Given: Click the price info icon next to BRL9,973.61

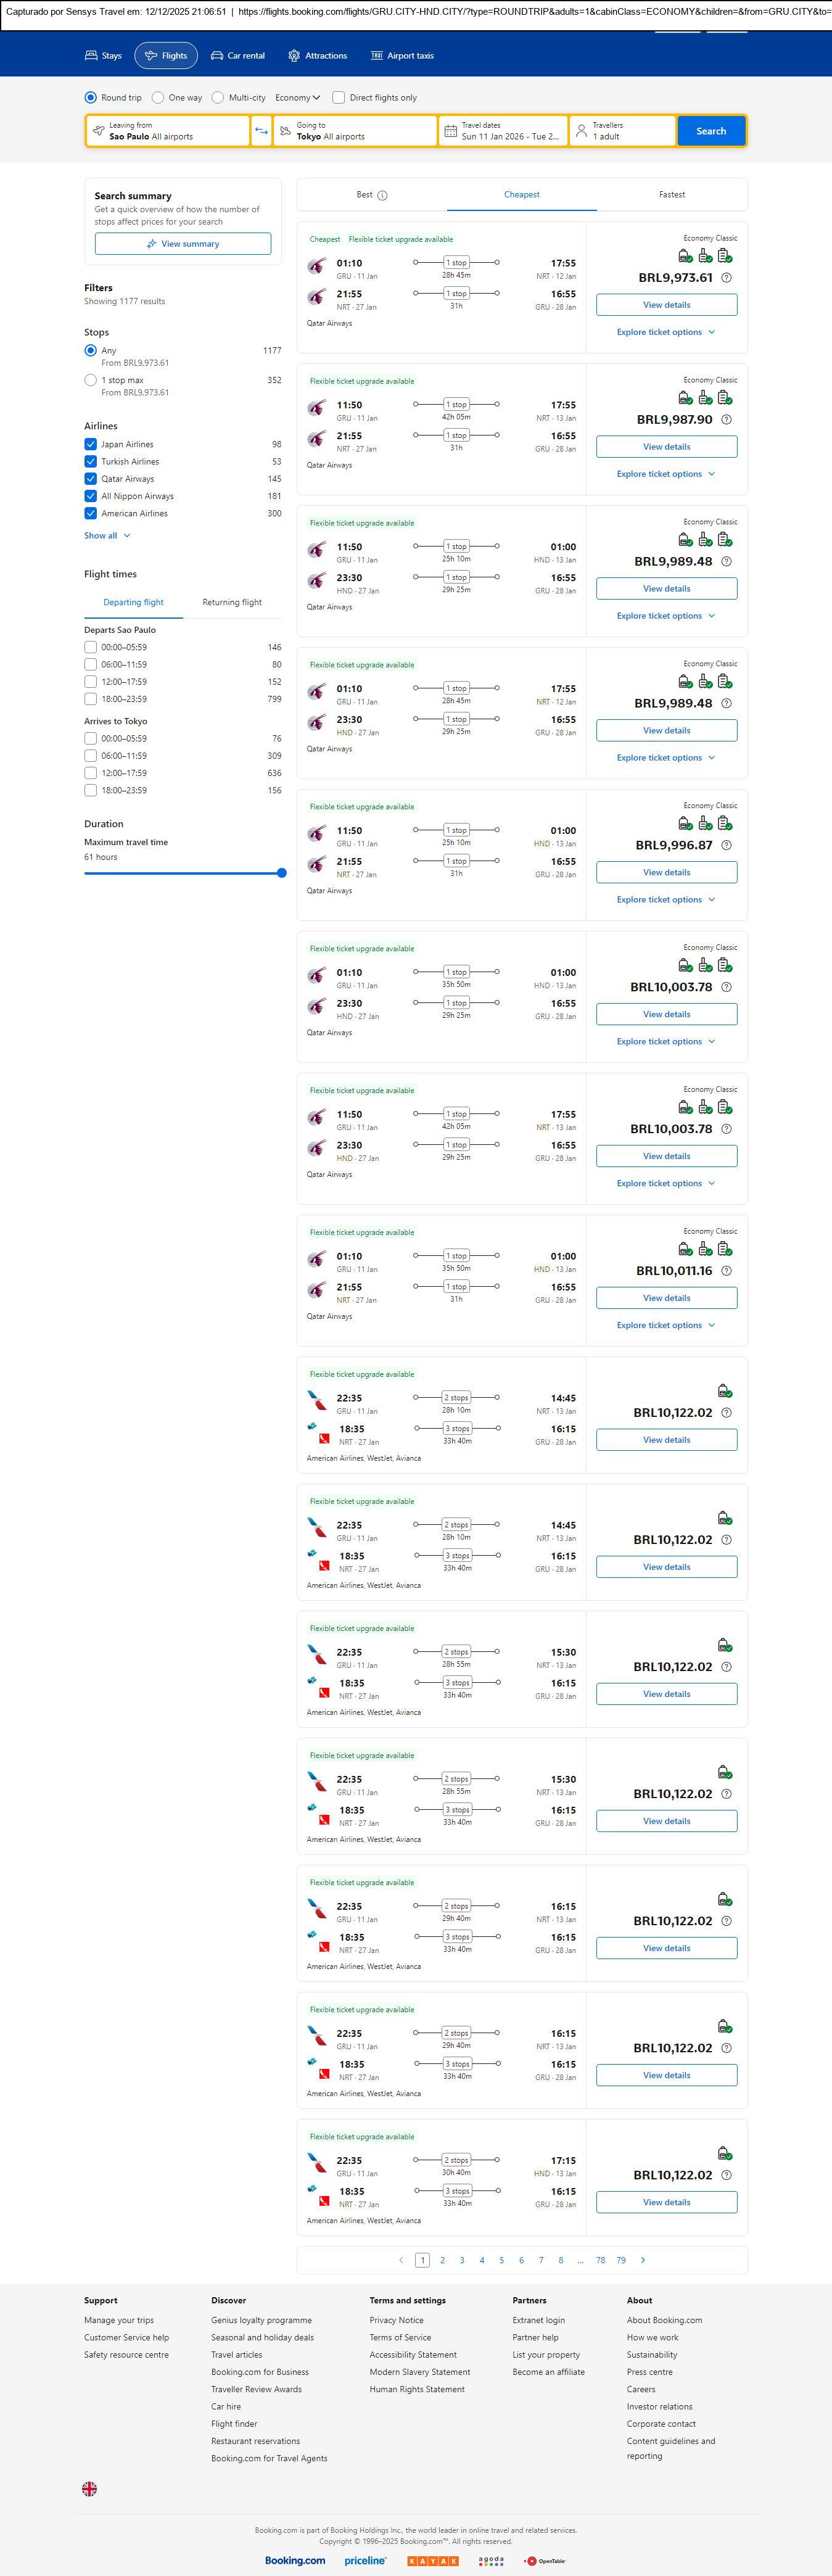Looking at the screenshot, I should [726, 278].
